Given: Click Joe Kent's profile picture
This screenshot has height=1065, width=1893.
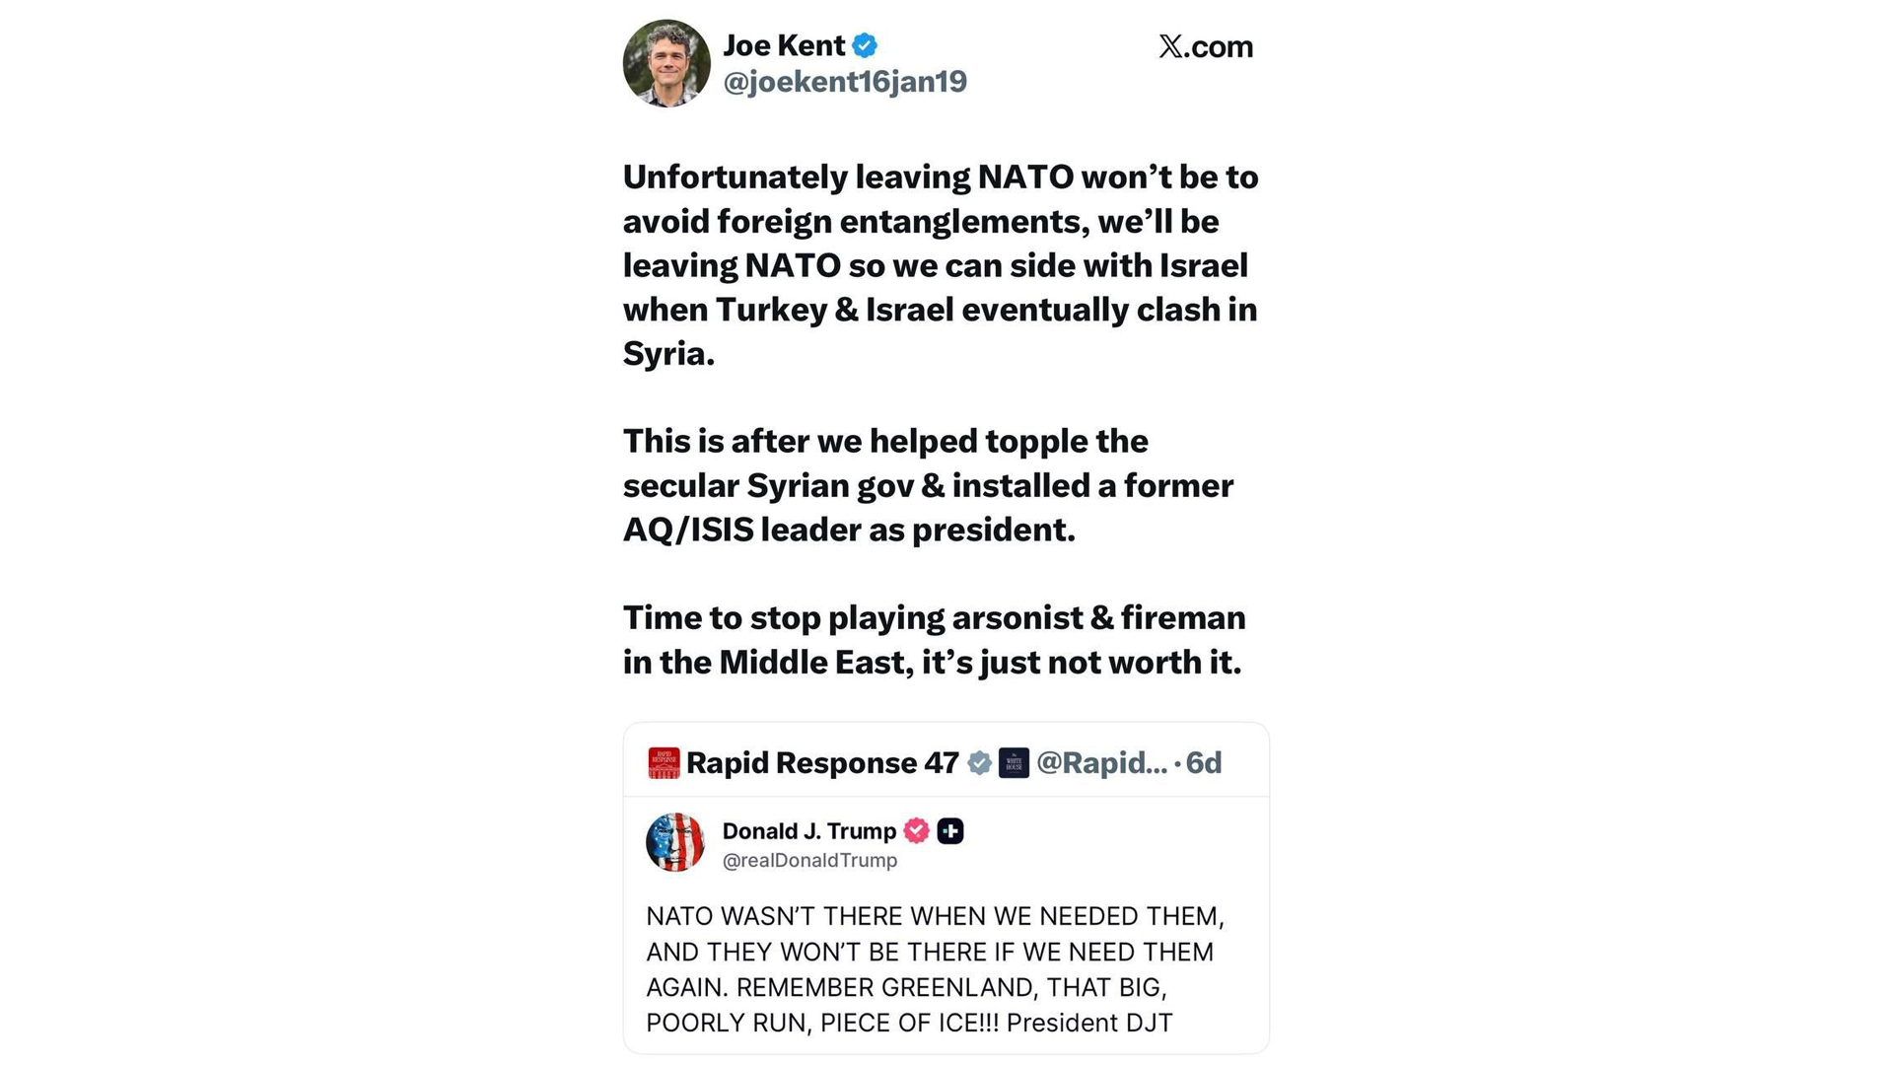Looking at the screenshot, I should (666, 63).
